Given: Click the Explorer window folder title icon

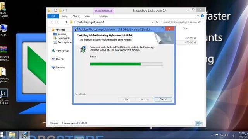Looking at the screenshot, I should (x=49, y=11).
